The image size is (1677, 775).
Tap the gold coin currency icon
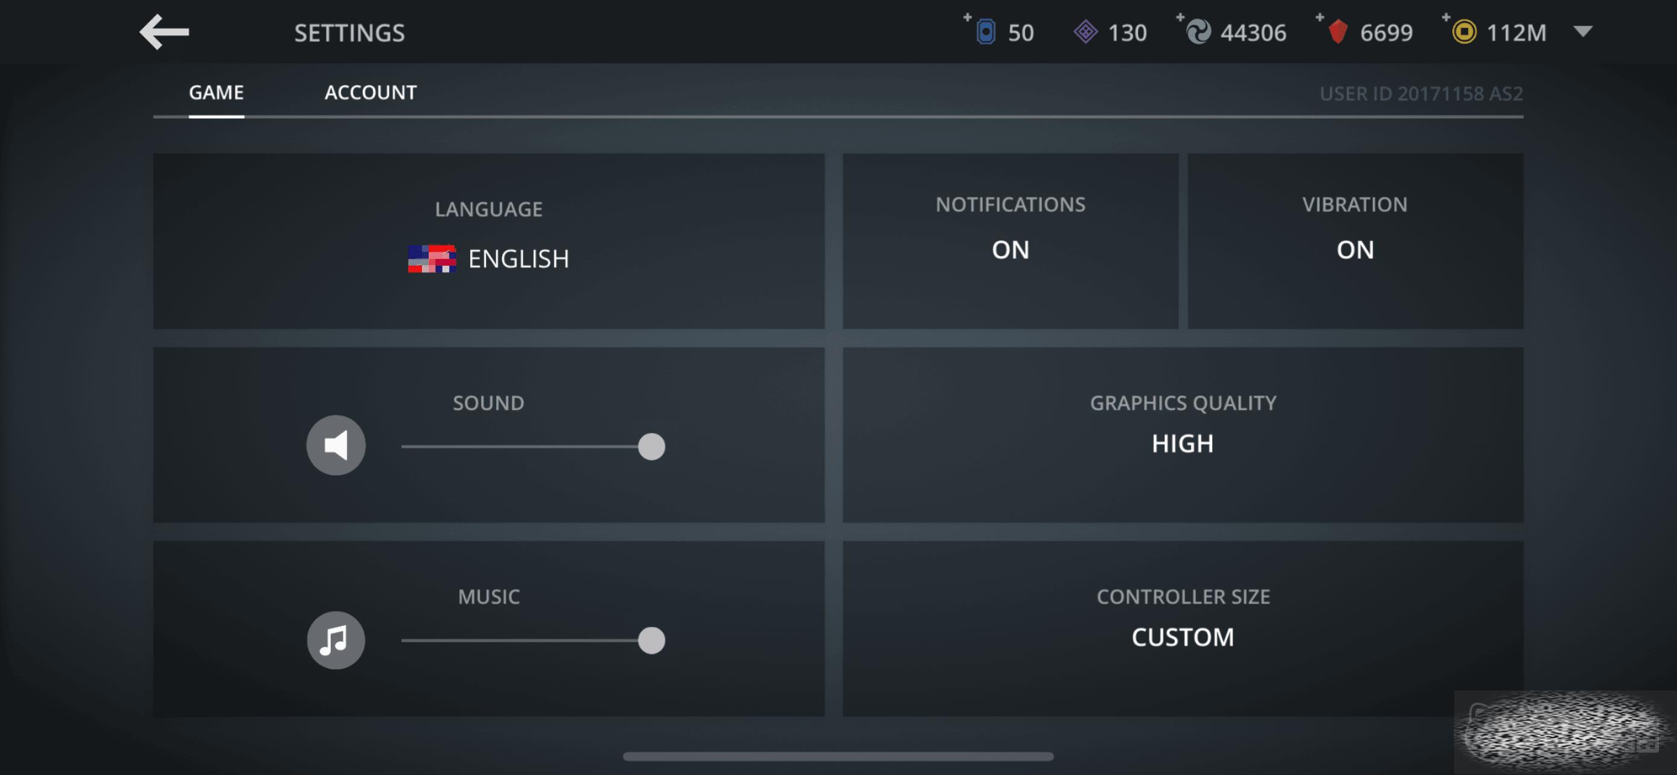pyautogui.click(x=1464, y=32)
